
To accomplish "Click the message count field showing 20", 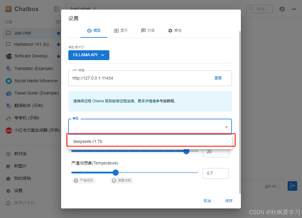I will [x=216, y=152].
